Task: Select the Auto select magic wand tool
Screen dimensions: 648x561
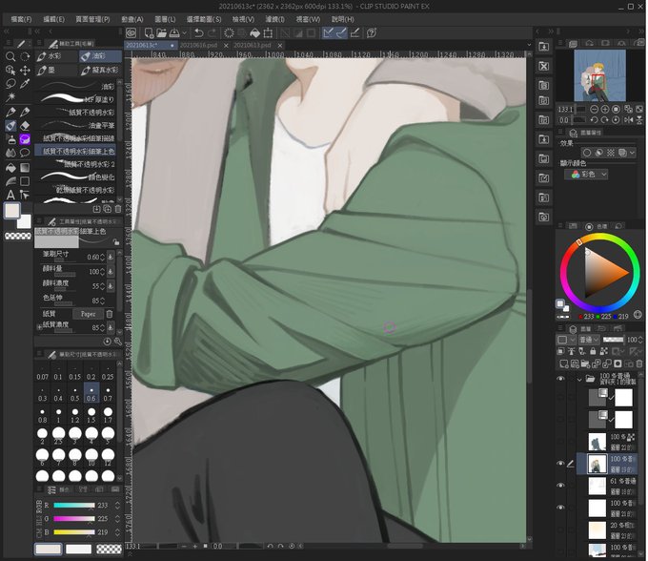Action: pos(10,96)
